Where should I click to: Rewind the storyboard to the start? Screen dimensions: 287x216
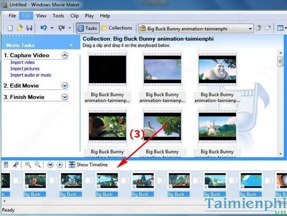tap(50, 164)
